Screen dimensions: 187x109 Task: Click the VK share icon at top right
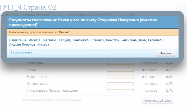pyautogui.click(x=179, y=8)
